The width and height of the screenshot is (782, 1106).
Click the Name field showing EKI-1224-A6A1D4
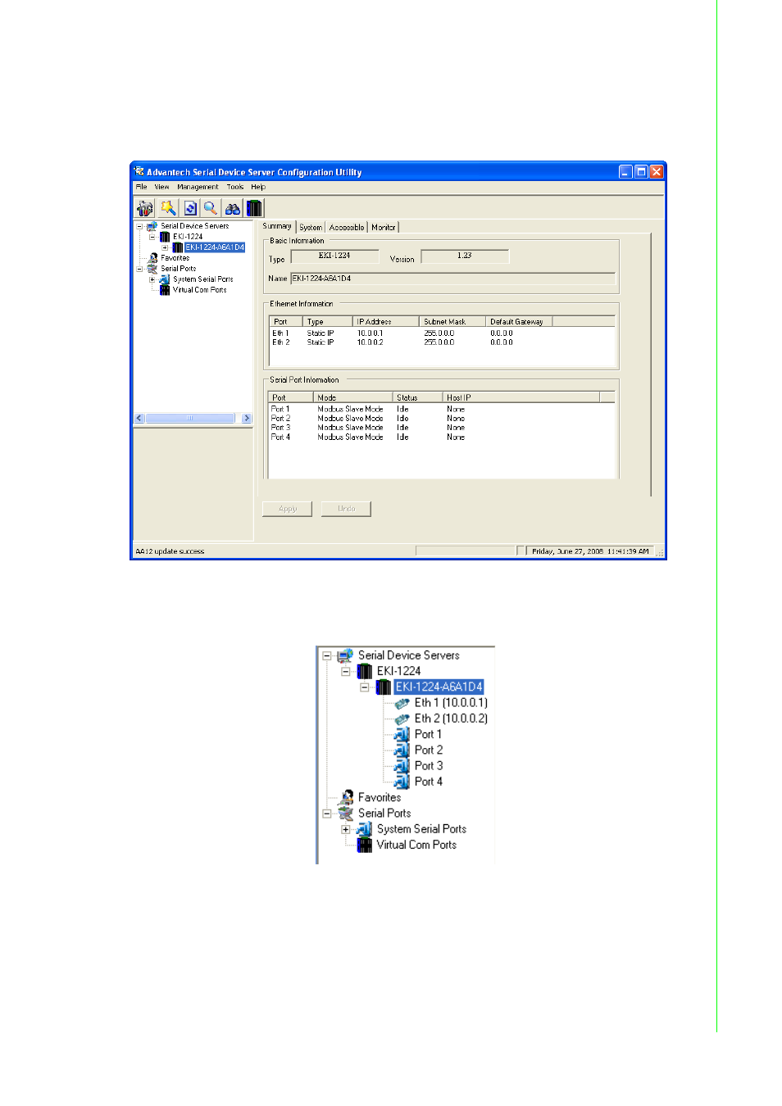452,279
